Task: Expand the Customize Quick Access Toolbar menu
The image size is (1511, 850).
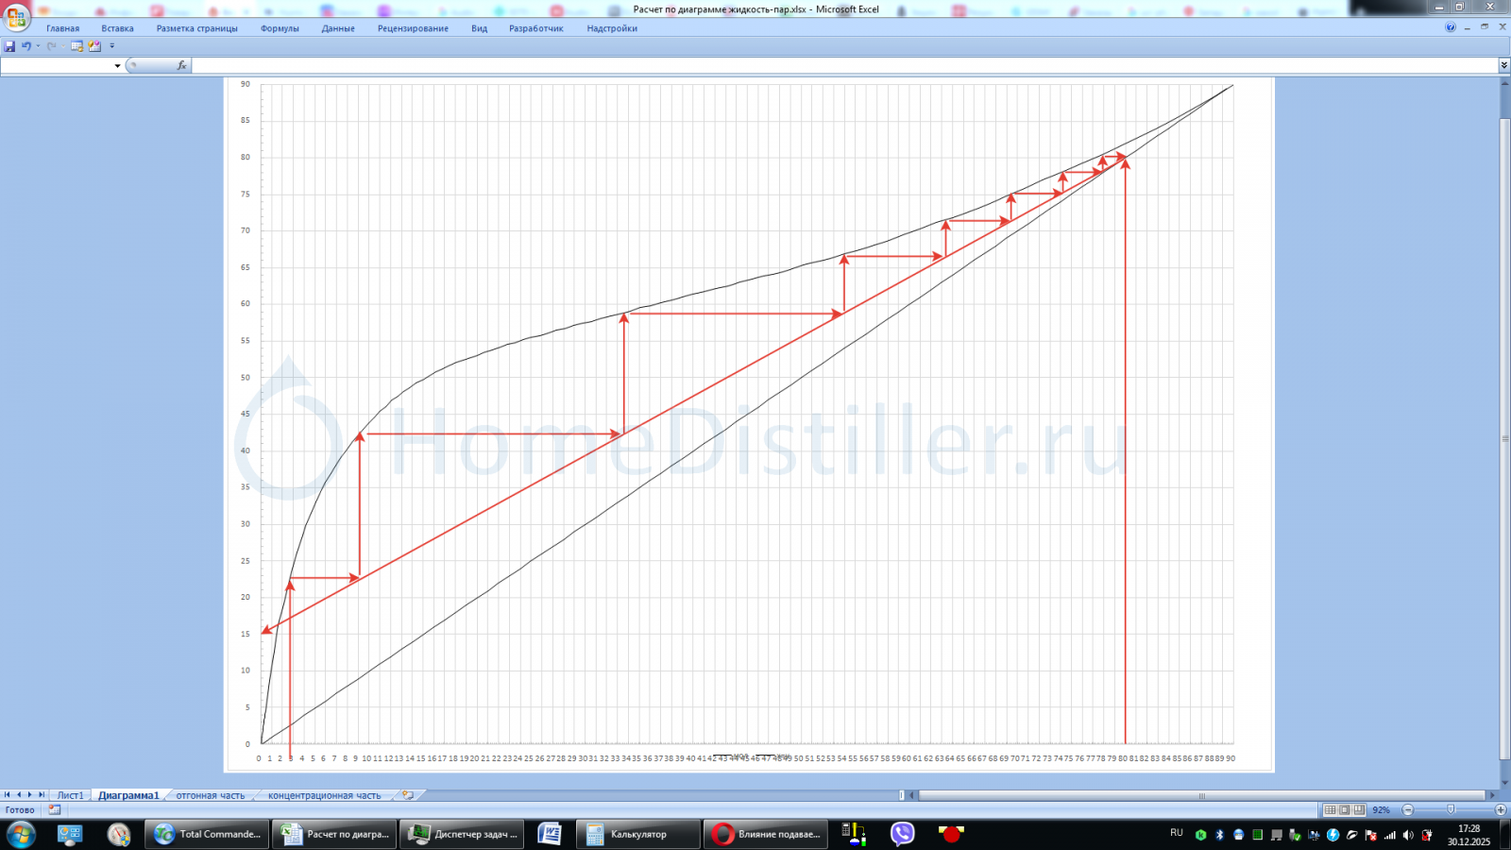Action: [x=112, y=46]
